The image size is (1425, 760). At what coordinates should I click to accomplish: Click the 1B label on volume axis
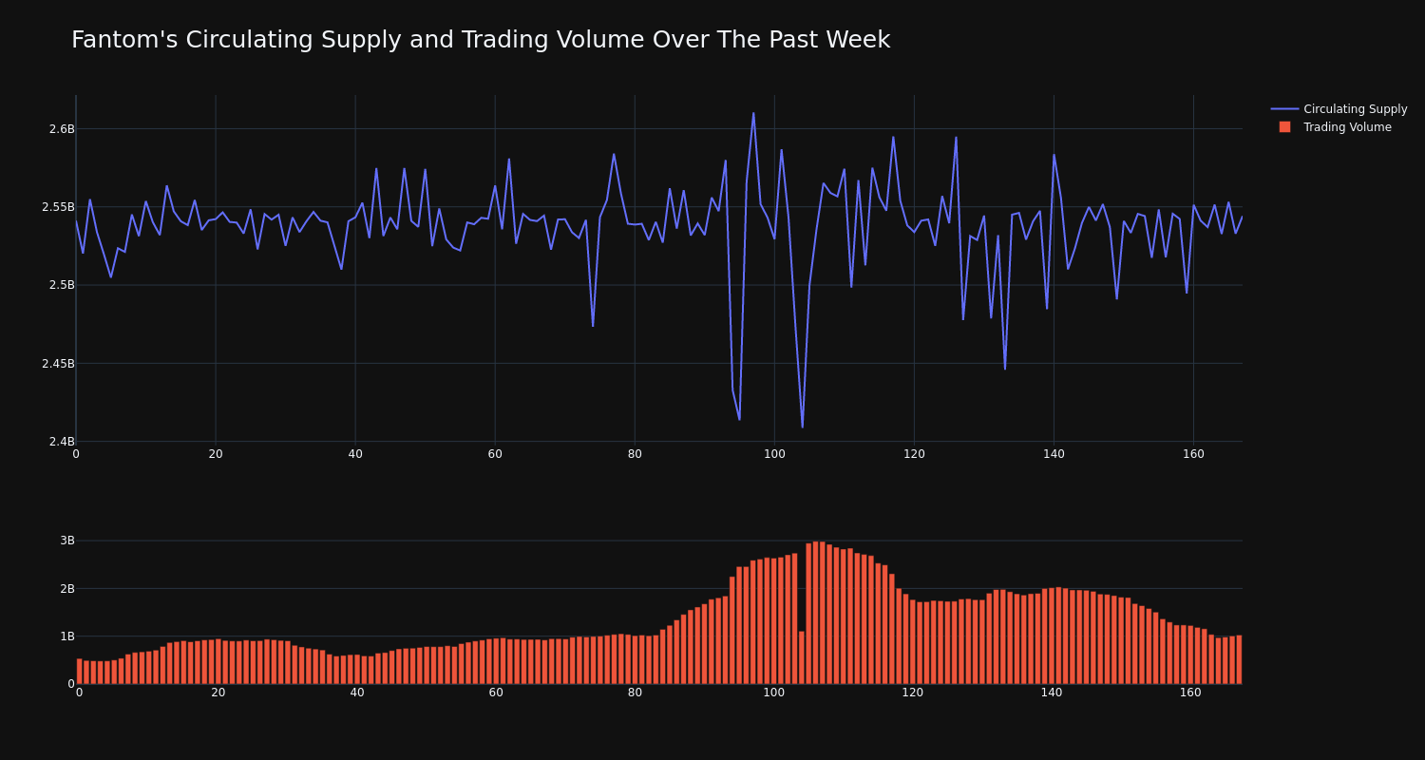click(x=67, y=636)
